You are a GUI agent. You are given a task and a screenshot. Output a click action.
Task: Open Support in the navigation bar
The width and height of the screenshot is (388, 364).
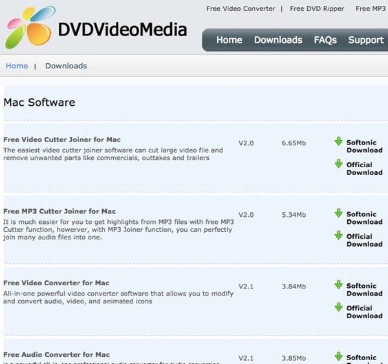[x=366, y=40]
